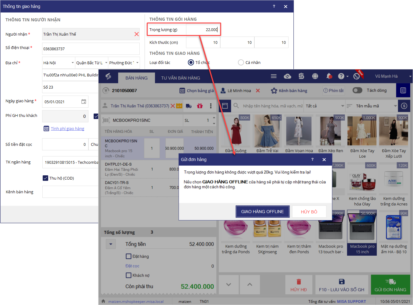Expand the Tổng tiền details arrow

coord(111,244)
